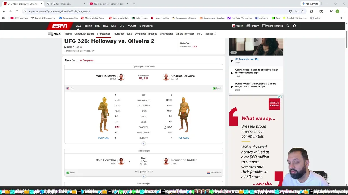Open the Champions tab

tap(166, 34)
